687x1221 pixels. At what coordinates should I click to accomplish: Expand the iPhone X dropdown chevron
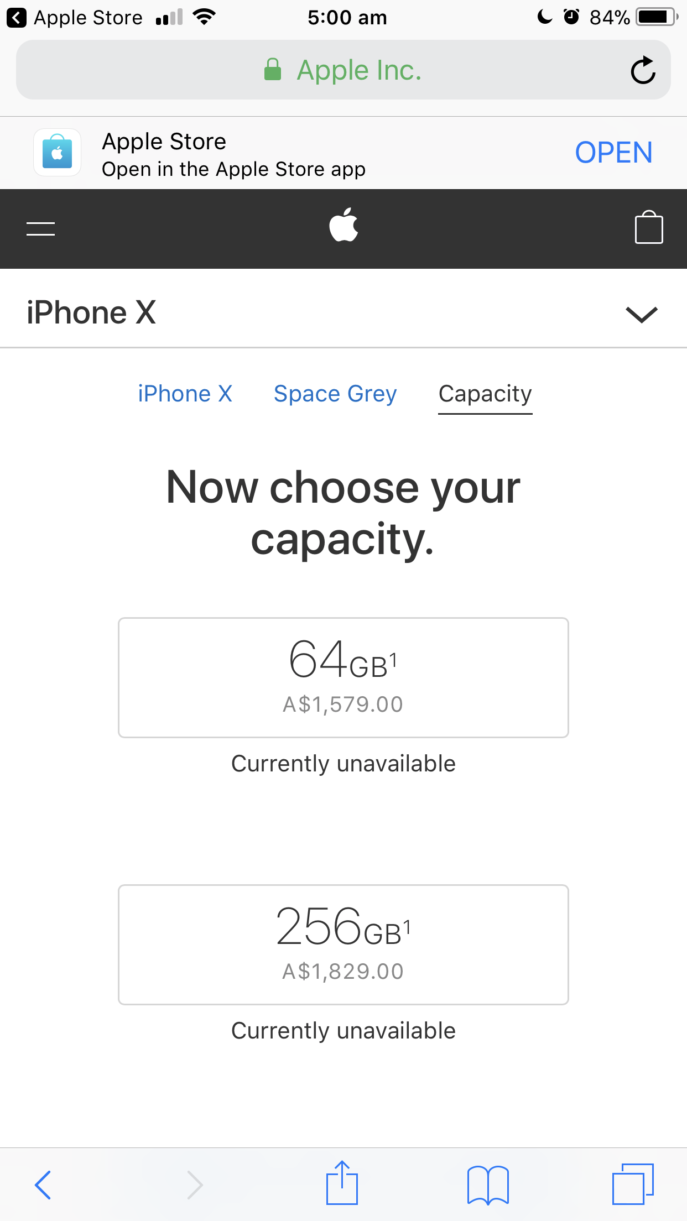[x=642, y=314]
